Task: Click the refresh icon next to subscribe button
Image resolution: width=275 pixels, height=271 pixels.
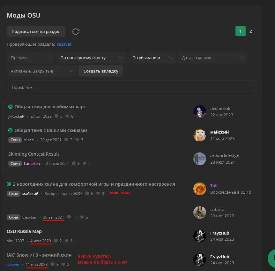Action: tap(76, 32)
